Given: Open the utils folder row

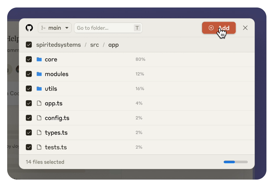Looking at the screenshot, I should click(x=51, y=89).
